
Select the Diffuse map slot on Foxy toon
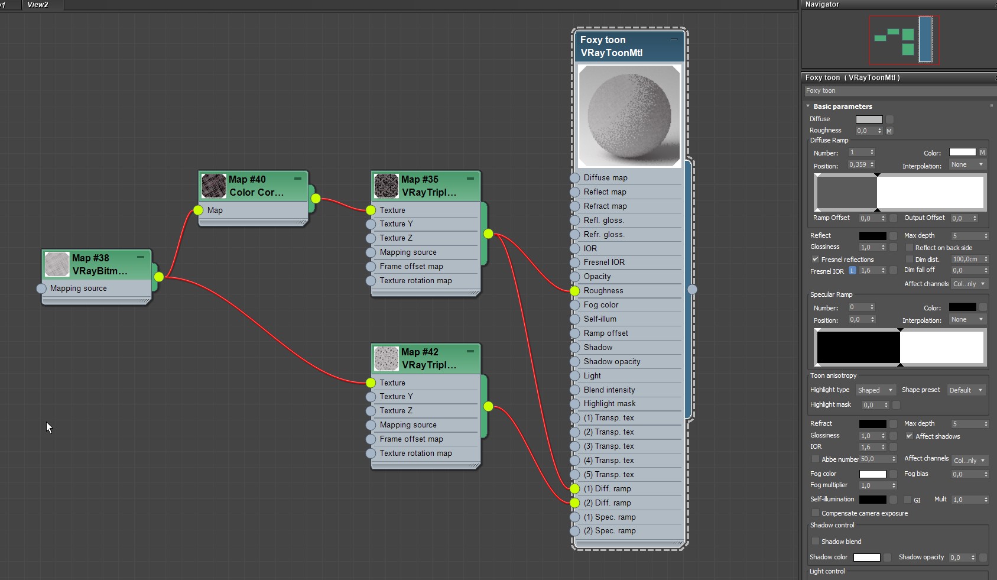pos(605,178)
